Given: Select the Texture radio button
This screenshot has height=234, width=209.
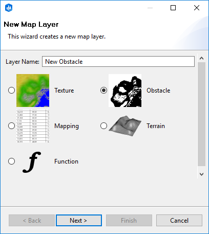Looking at the screenshot, I should click(11, 91).
